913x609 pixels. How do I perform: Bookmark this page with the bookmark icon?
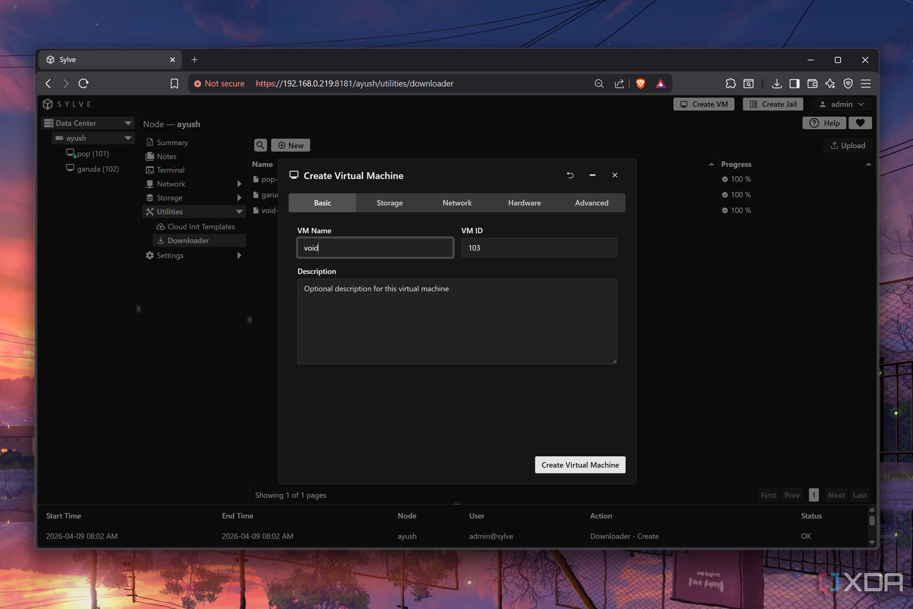click(x=174, y=84)
